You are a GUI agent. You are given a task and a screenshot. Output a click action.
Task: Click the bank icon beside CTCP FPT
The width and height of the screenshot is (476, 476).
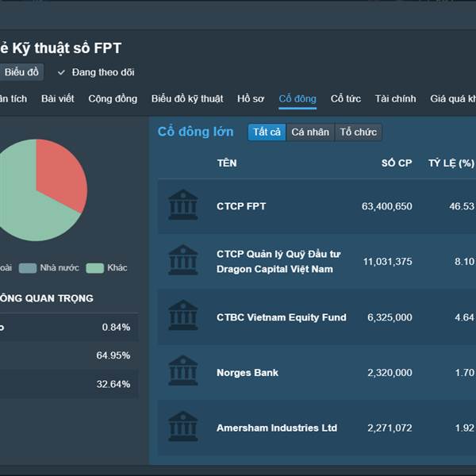(x=183, y=205)
